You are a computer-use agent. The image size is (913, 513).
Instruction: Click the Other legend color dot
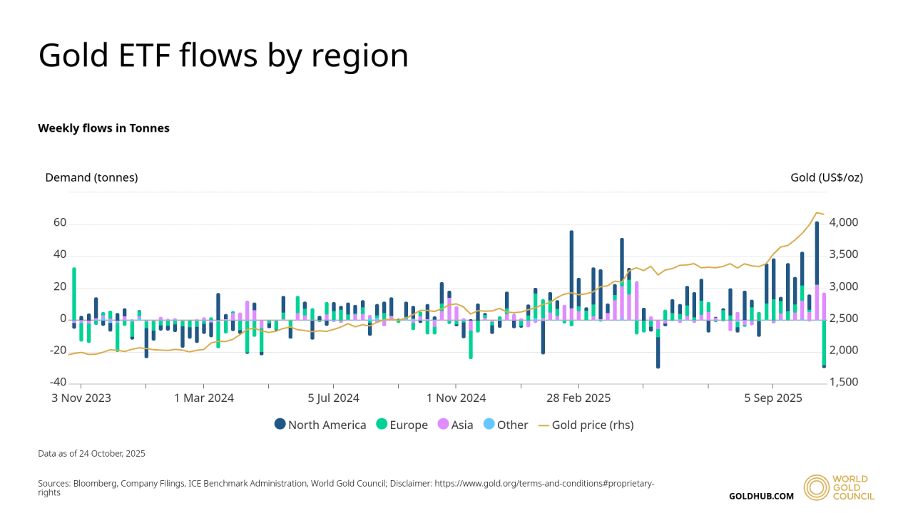pos(489,424)
